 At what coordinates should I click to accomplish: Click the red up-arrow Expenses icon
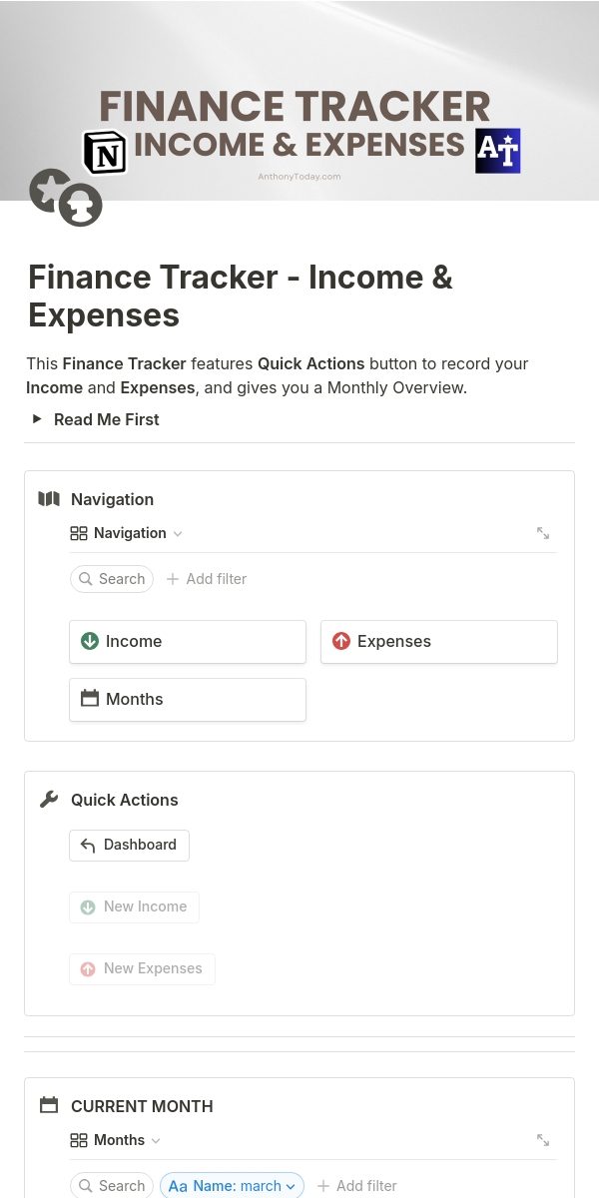click(x=341, y=641)
